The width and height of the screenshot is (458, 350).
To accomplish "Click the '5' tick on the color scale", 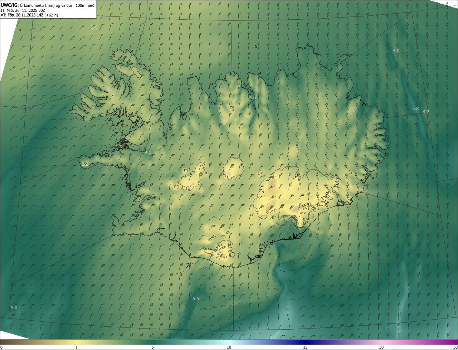I will 153,347.
